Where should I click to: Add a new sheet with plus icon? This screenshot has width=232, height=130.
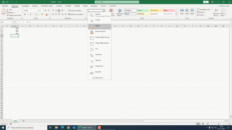(x=23, y=120)
